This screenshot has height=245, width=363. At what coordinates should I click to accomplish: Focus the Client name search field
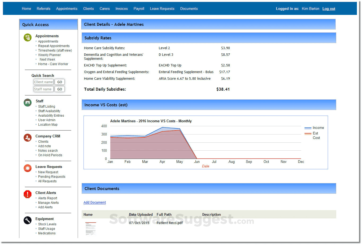click(x=43, y=82)
